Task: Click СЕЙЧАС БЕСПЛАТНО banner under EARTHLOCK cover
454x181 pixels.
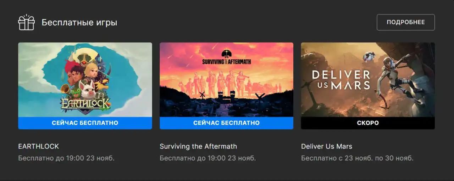Action: click(x=85, y=123)
